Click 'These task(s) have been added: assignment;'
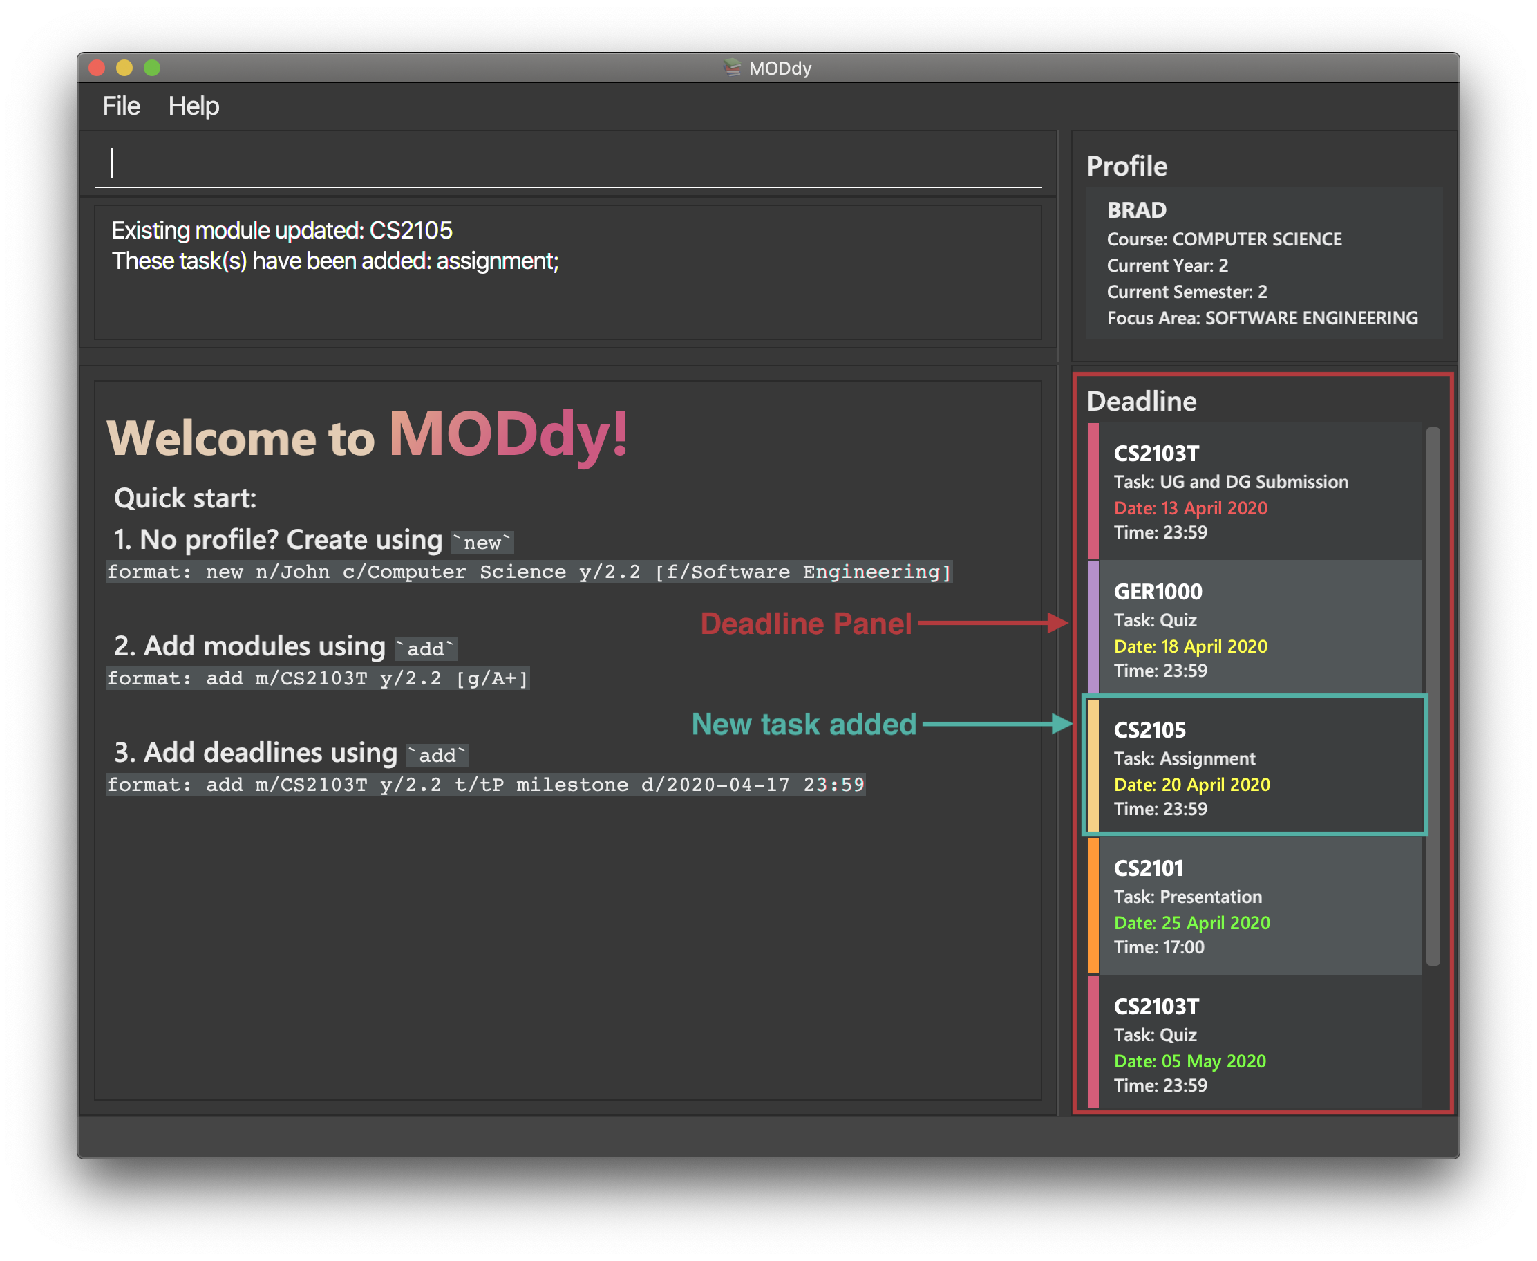 [x=334, y=261]
